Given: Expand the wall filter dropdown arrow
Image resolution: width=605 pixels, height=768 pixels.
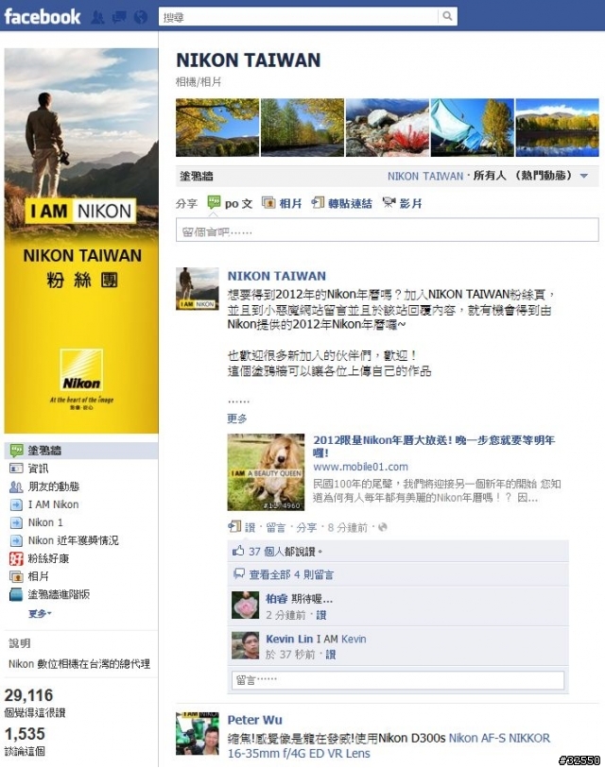Looking at the screenshot, I should tap(584, 176).
